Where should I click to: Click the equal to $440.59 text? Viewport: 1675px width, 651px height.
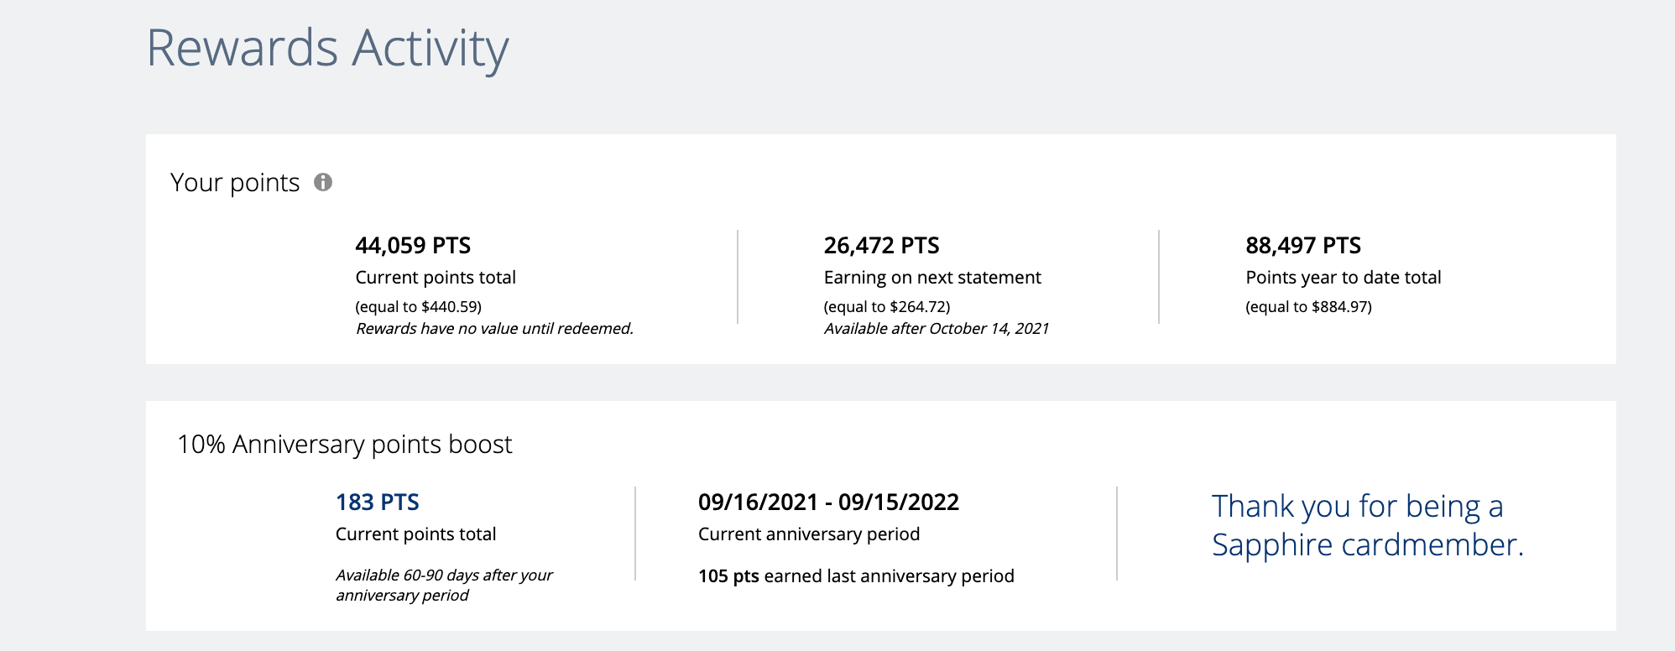(x=418, y=307)
